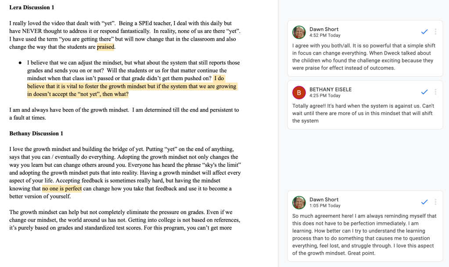Screen dimensions: 449x267
Task: Open more options on Bethany Eisele's comment
Action: point(435,92)
